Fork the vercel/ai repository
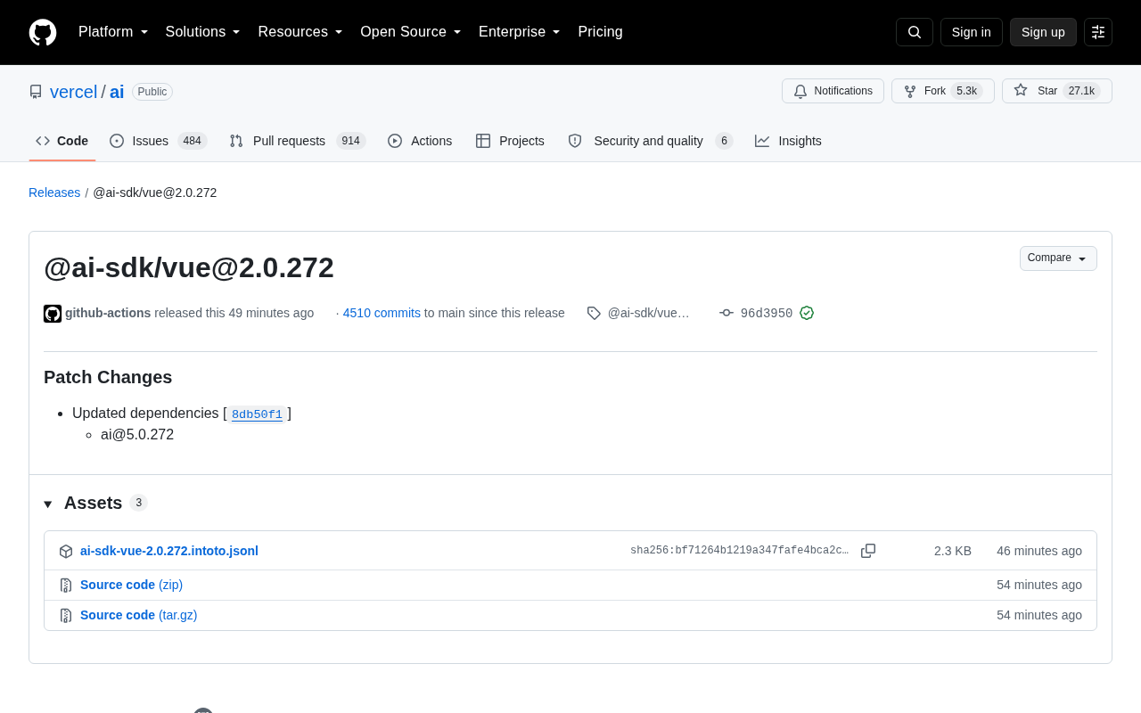The image size is (1141, 713). coord(943,91)
